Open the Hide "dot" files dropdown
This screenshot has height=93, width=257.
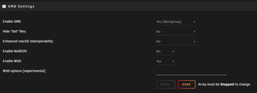(x=176, y=32)
